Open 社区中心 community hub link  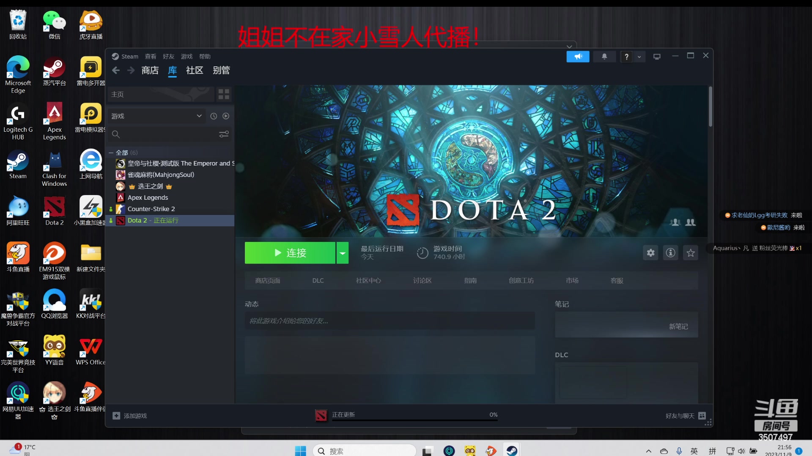[x=368, y=281]
